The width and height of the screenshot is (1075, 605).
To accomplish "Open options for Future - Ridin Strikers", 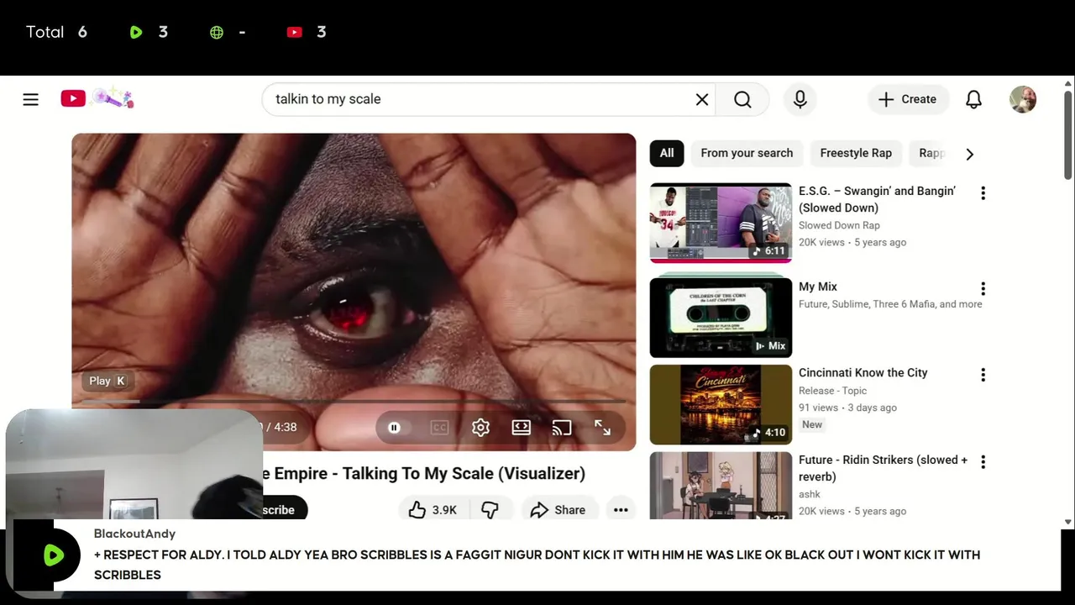I will pos(983,462).
